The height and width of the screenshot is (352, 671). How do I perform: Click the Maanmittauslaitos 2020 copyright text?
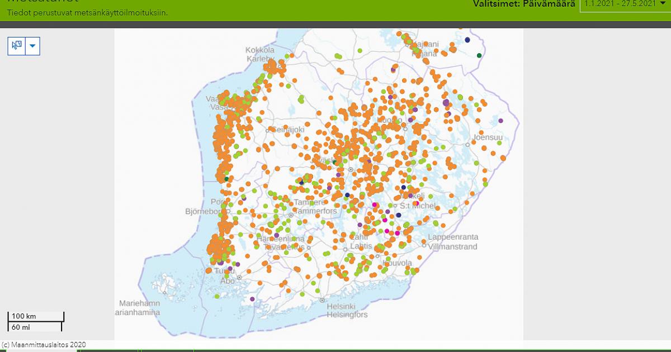click(44, 345)
